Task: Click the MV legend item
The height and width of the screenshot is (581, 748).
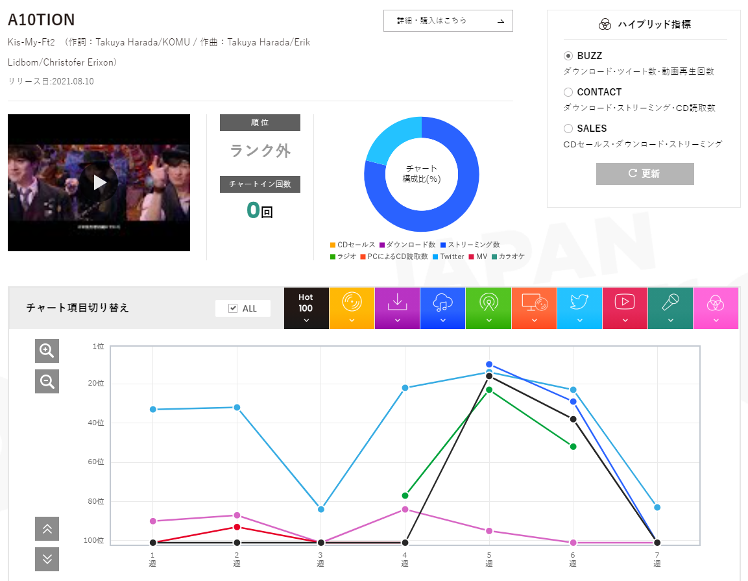Action: [x=478, y=257]
